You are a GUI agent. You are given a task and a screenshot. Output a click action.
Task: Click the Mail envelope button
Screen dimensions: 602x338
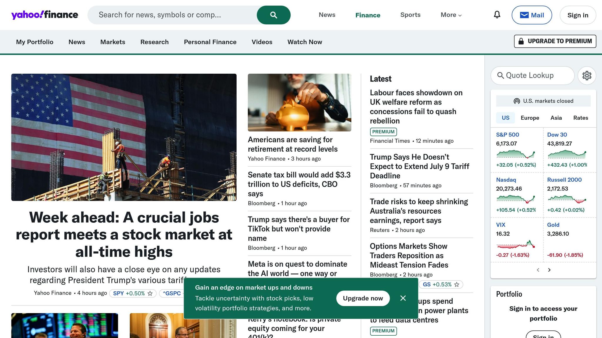coord(532,15)
